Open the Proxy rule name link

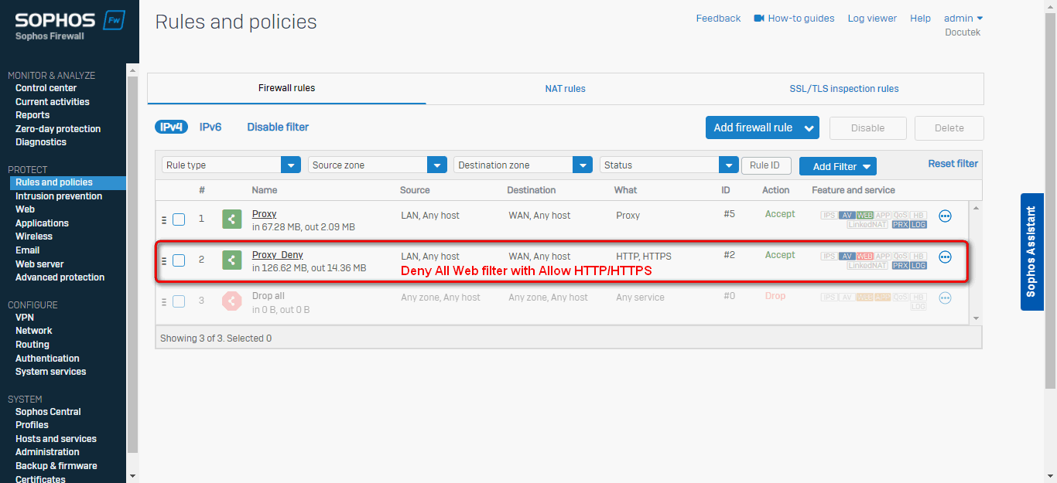pos(265,214)
